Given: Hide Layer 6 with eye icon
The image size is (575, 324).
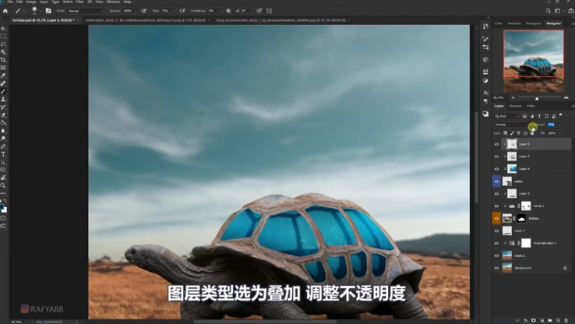Looking at the screenshot, I should pyautogui.click(x=496, y=144).
